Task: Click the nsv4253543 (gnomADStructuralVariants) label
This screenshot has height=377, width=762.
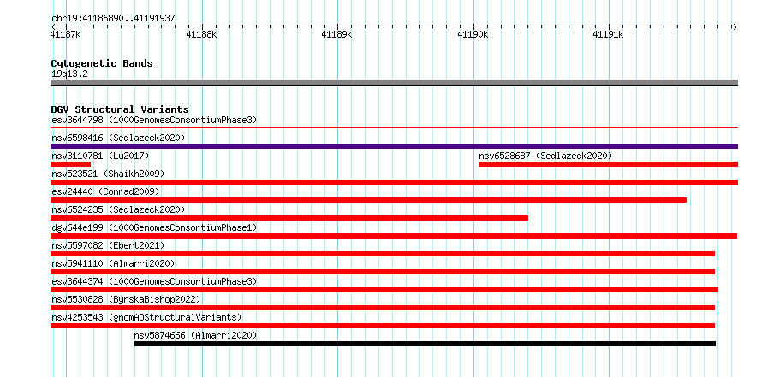Action: pyautogui.click(x=146, y=317)
